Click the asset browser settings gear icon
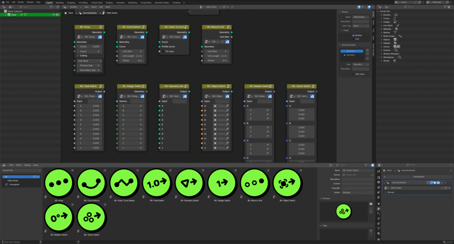Screen dimensions: 454x244 (373, 165)
